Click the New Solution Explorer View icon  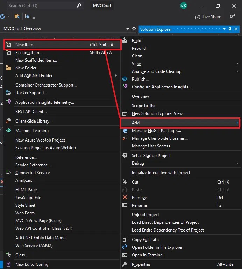(x=125, y=113)
